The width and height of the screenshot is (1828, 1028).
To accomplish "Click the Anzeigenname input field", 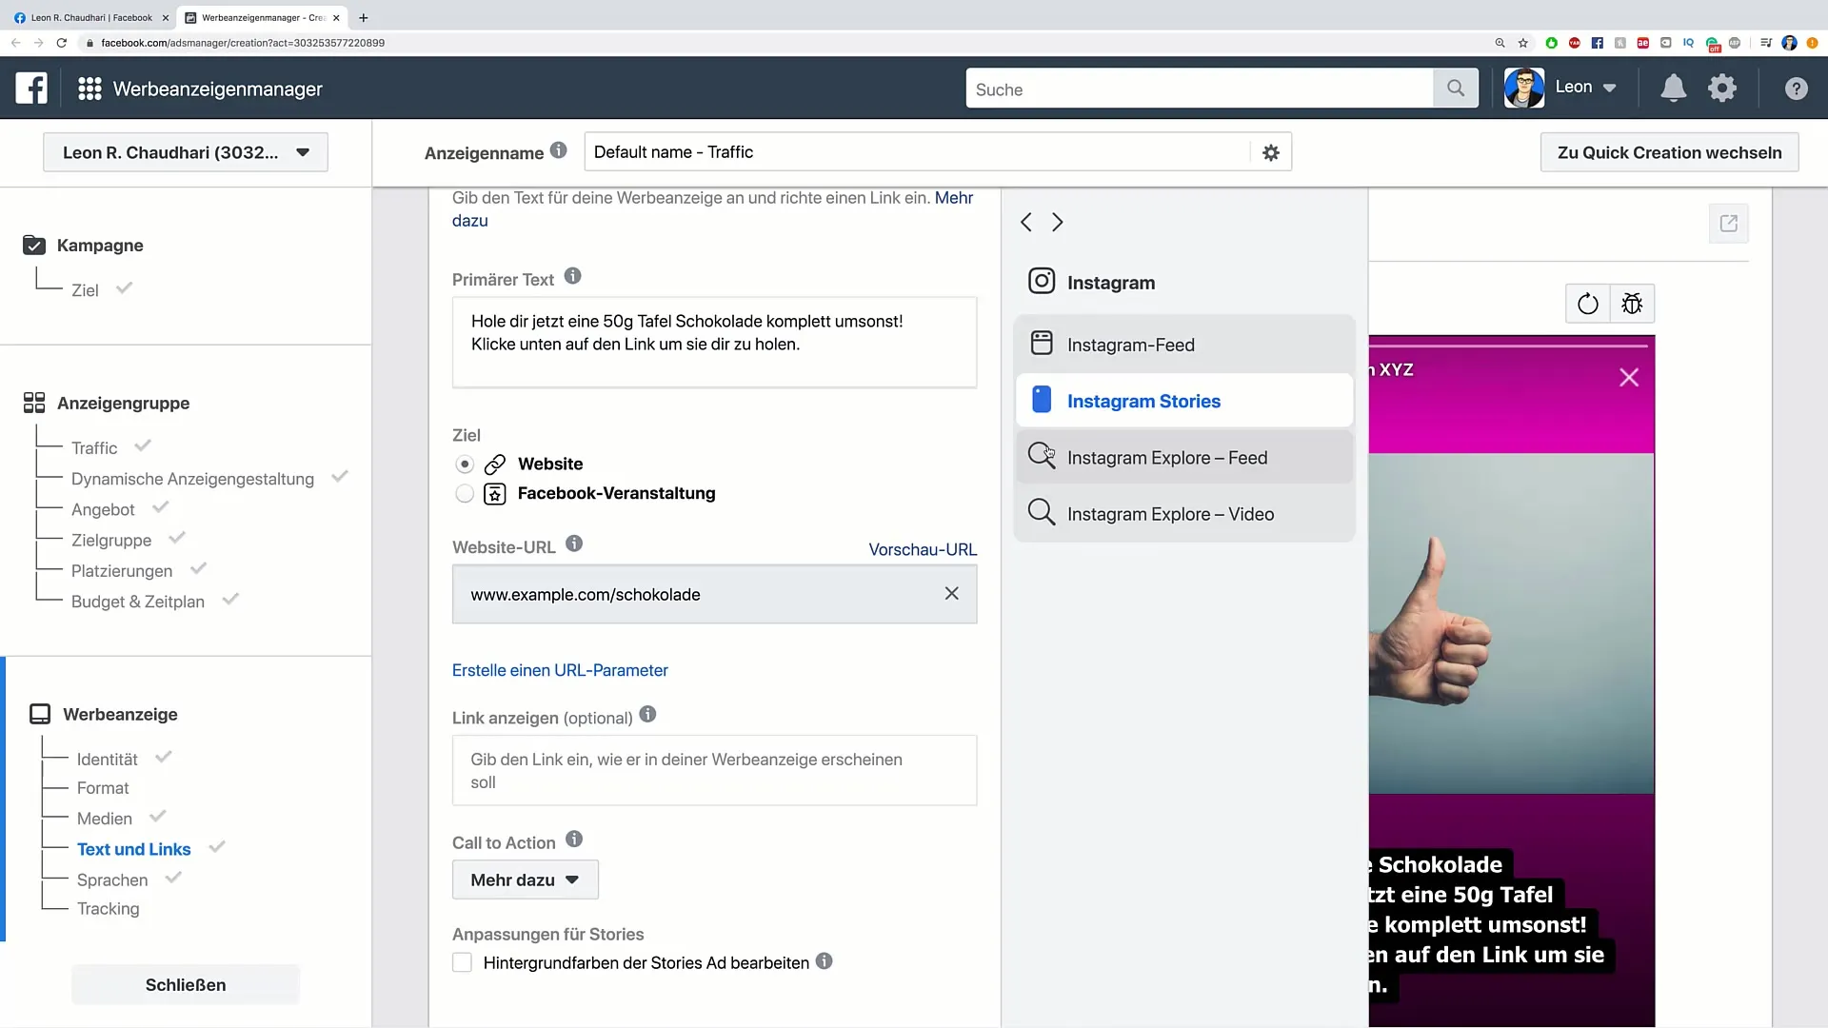I will click(x=917, y=152).
